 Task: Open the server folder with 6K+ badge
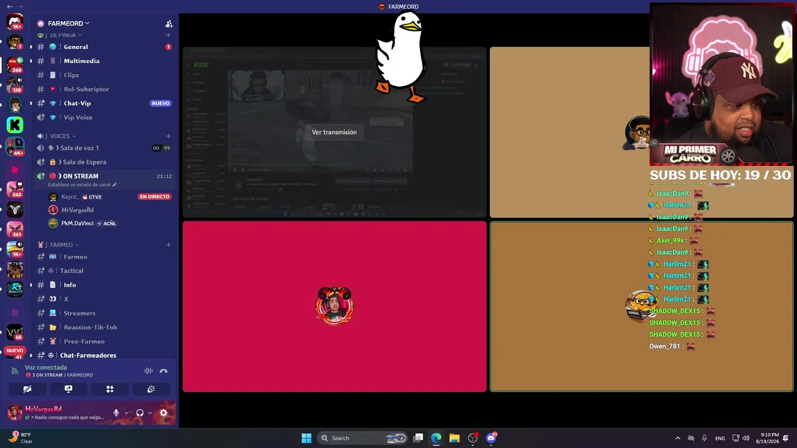pyautogui.click(x=15, y=147)
